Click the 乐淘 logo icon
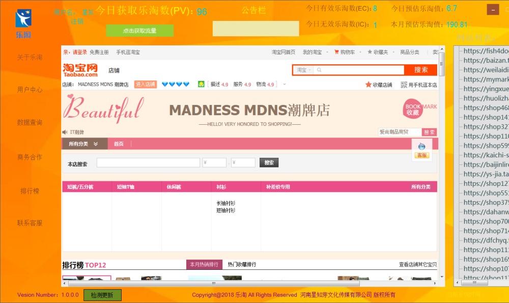The image size is (509, 303). pos(23,18)
